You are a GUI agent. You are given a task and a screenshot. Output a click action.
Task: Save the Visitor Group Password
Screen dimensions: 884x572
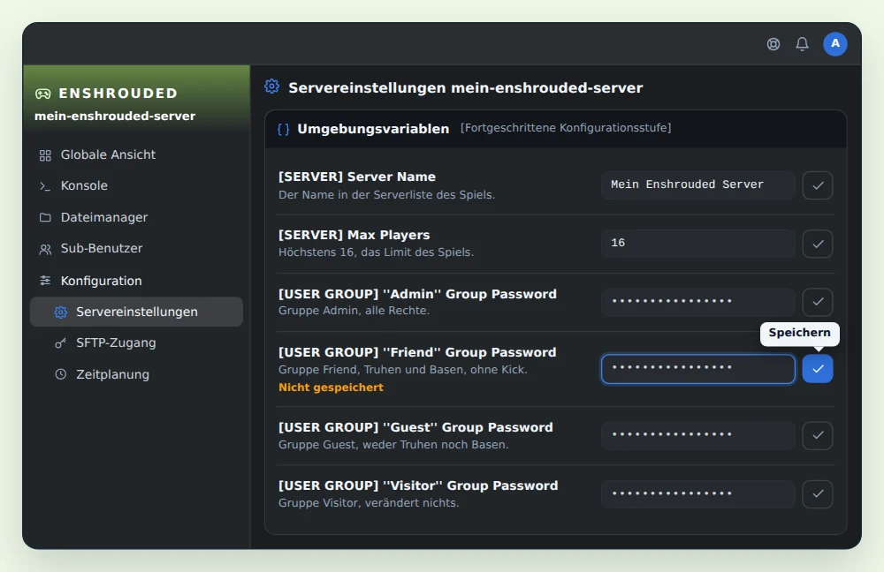pos(818,494)
